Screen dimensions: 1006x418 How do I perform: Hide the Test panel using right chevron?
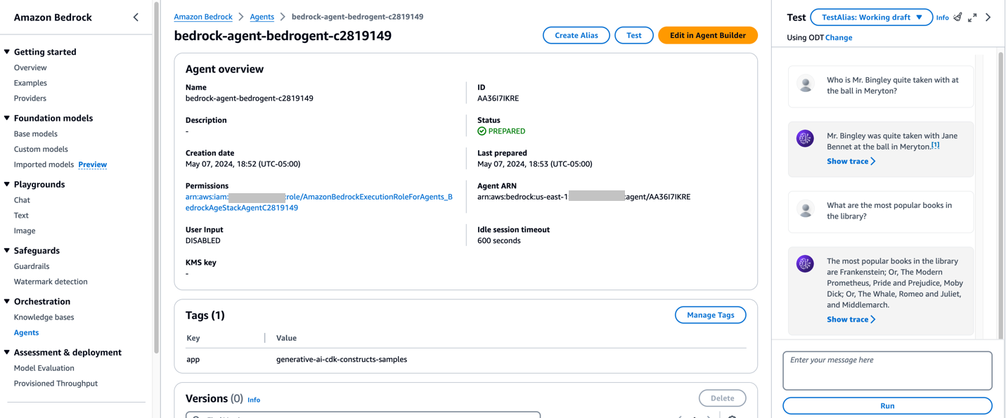[x=988, y=18]
